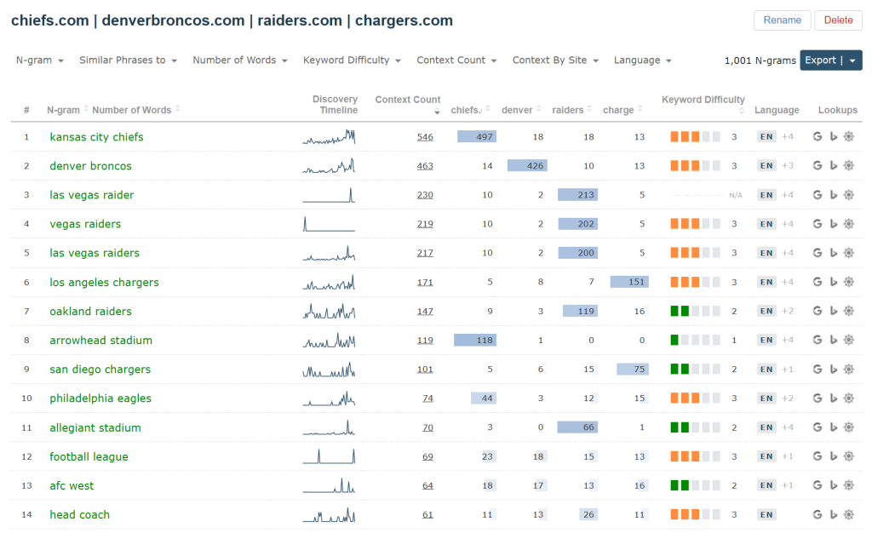Image resolution: width=872 pixels, height=533 pixels.
Task: Sort by denver site column
Action: click(x=521, y=110)
